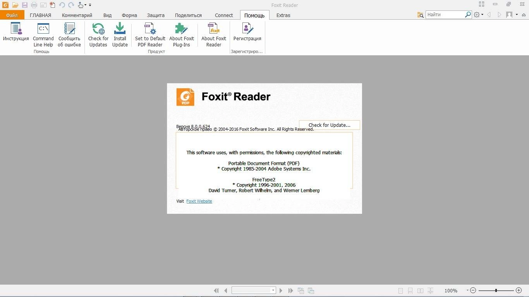
Task: Click the Регистрация registration icon
Action: (247, 32)
